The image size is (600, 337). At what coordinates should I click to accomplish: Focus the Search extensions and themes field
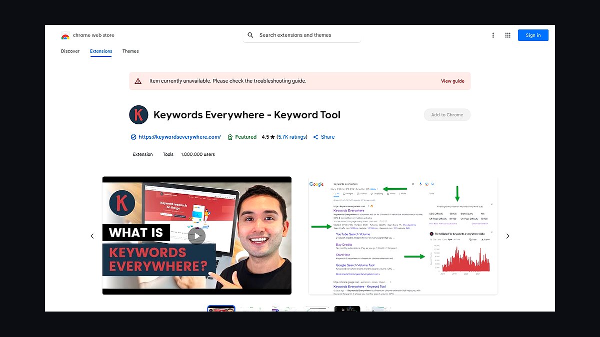(x=301, y=35)
